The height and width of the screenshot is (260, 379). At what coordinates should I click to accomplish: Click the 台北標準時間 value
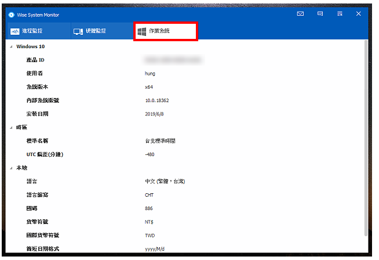click(161, 141)
